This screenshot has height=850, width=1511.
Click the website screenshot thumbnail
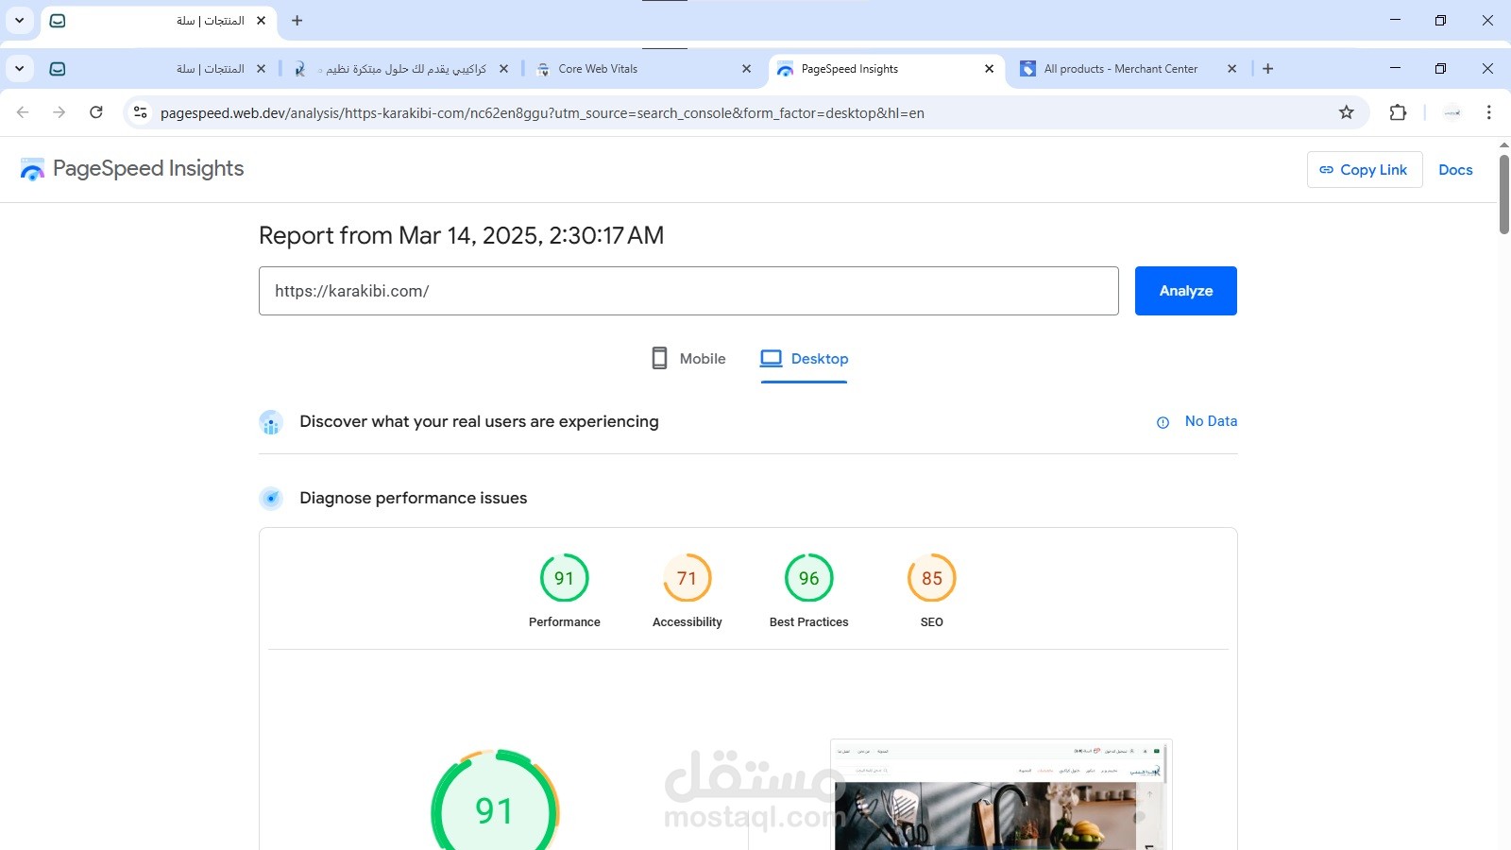coord(1001,795)
